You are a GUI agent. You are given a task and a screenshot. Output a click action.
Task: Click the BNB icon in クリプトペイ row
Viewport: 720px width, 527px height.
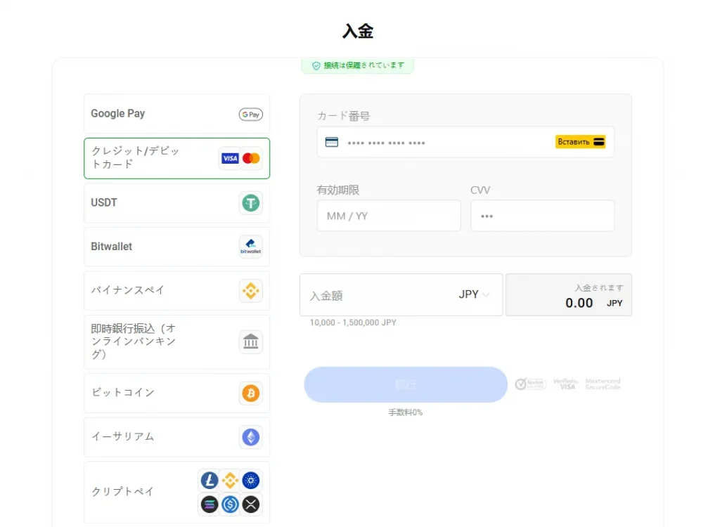(x=230, y=481)
